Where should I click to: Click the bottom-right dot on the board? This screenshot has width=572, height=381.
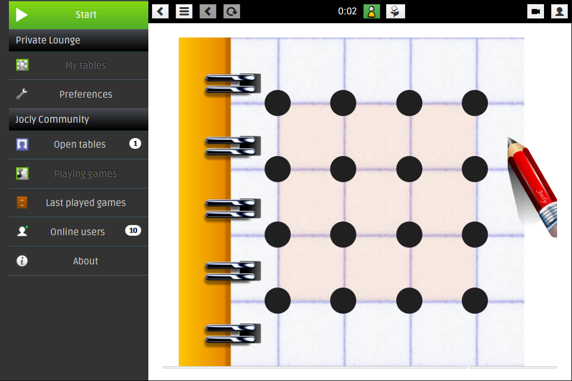click(x=475, y=301)
